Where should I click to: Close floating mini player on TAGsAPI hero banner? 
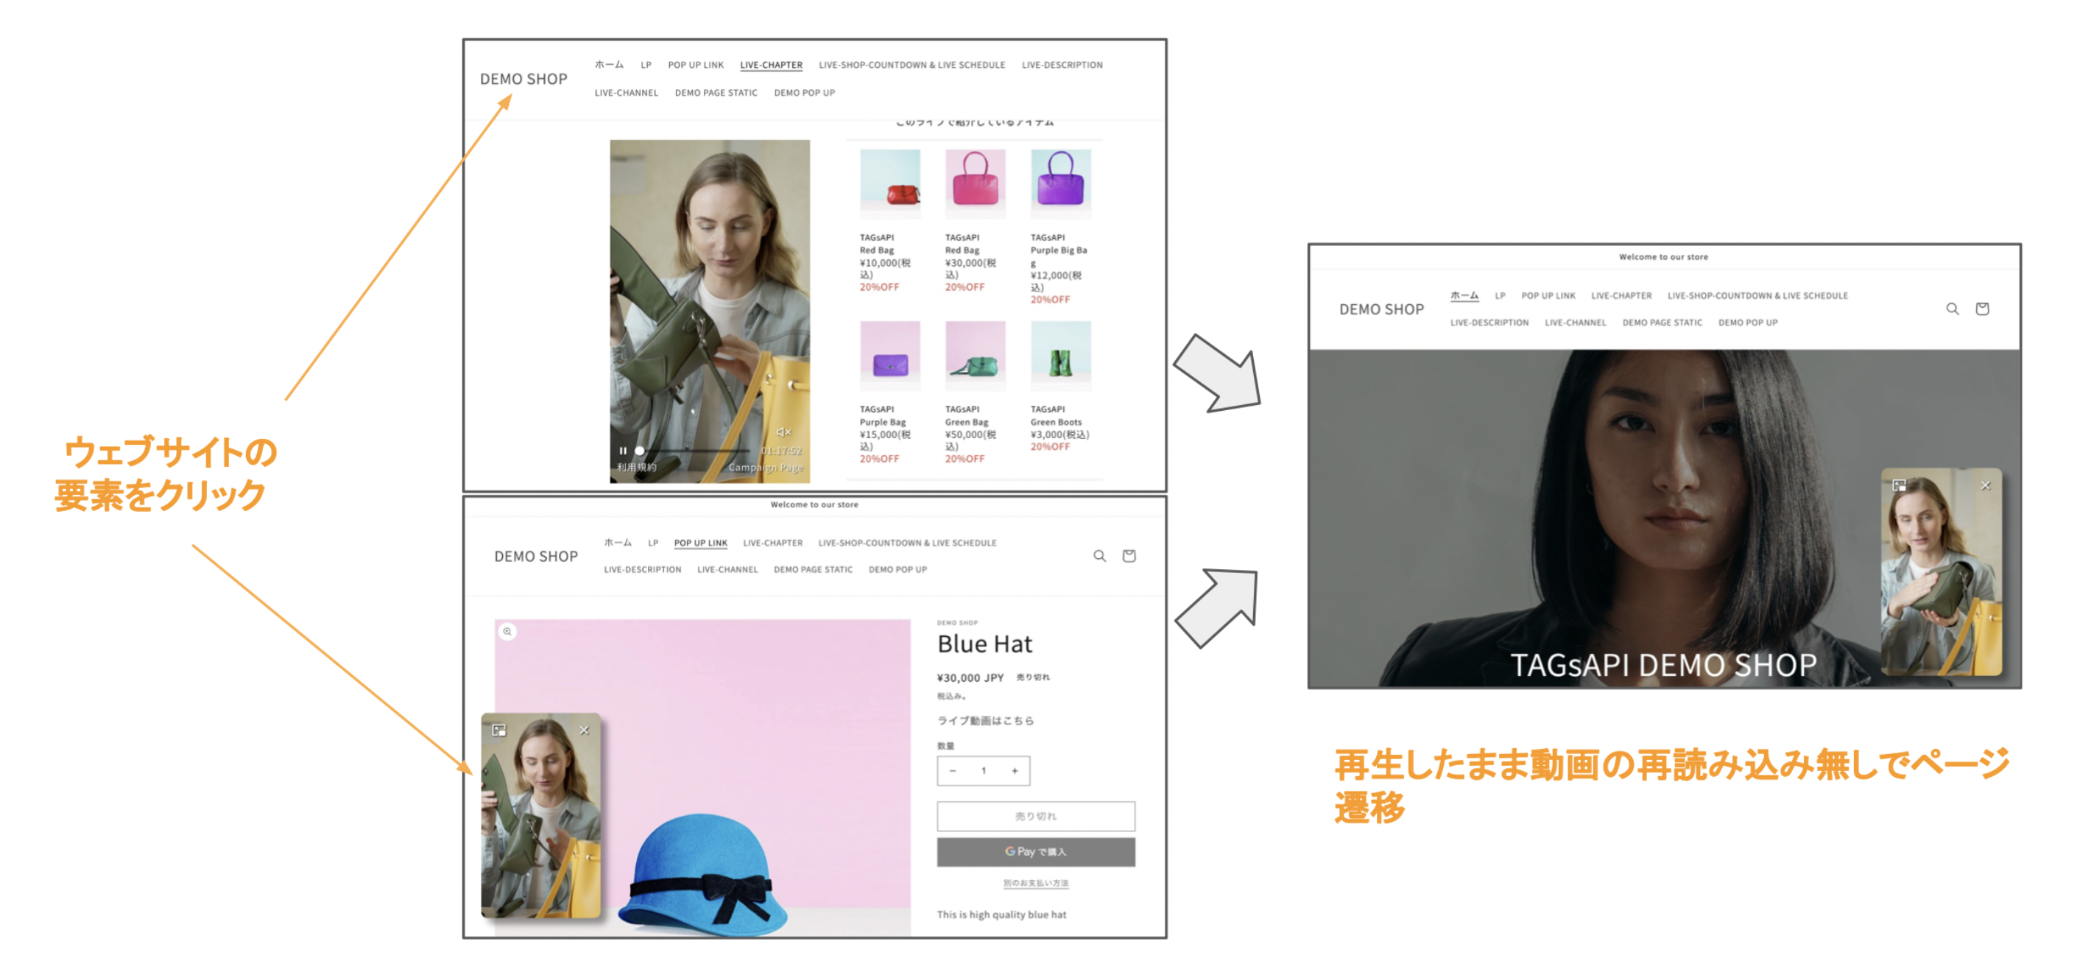click(x=1986, y=485)
